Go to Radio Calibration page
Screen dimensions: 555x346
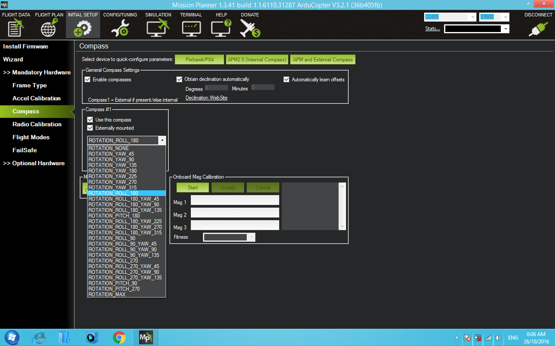click(37, 124)
